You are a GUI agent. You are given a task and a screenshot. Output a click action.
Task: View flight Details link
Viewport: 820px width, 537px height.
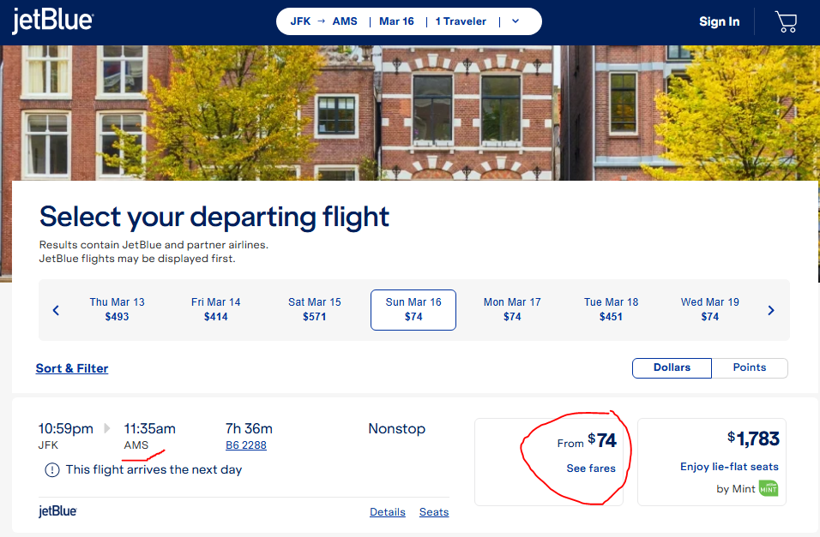[x=388, y=512]
